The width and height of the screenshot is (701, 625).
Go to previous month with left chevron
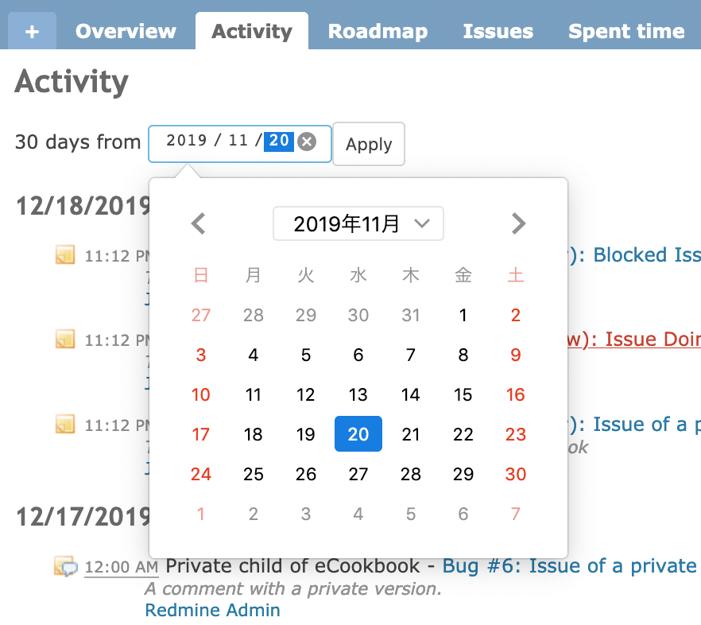(199, 223)
